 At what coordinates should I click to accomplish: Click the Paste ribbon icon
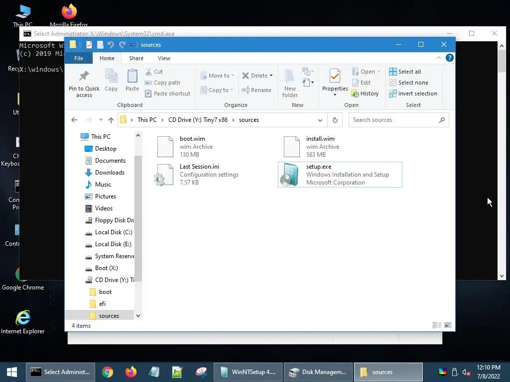click(x=132, y=77)
